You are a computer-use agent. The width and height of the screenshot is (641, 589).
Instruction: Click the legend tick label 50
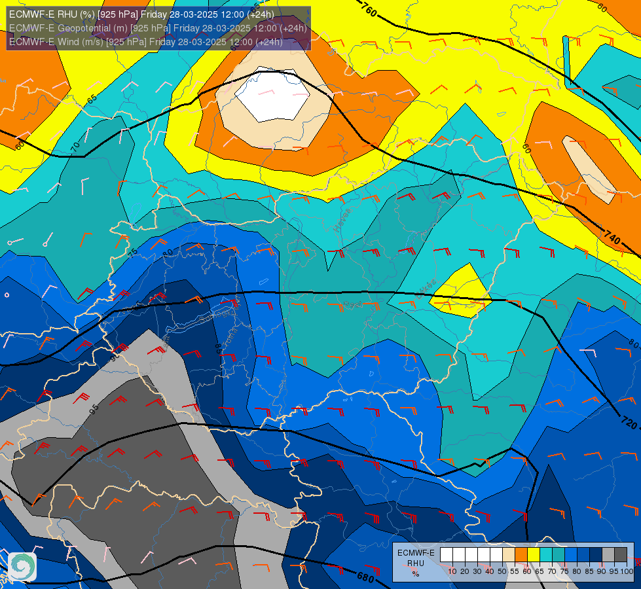tap(502, 571)
